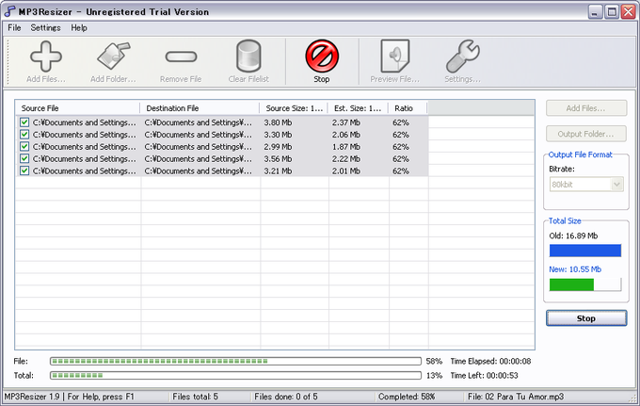
Task: Click the MP3Resizer note icon in title bar
Action: [x=9, y=11]
